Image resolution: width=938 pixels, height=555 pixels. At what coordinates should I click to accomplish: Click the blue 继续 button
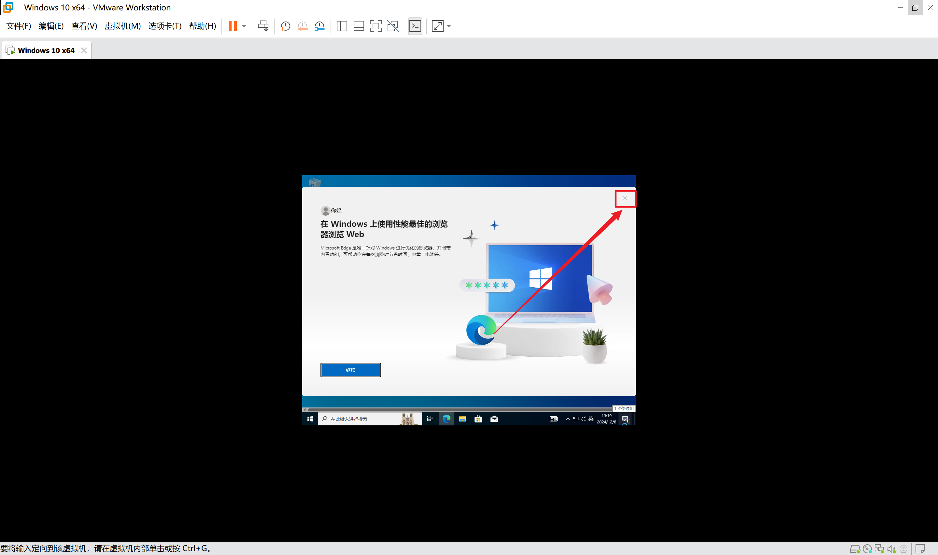pos(350,370)
